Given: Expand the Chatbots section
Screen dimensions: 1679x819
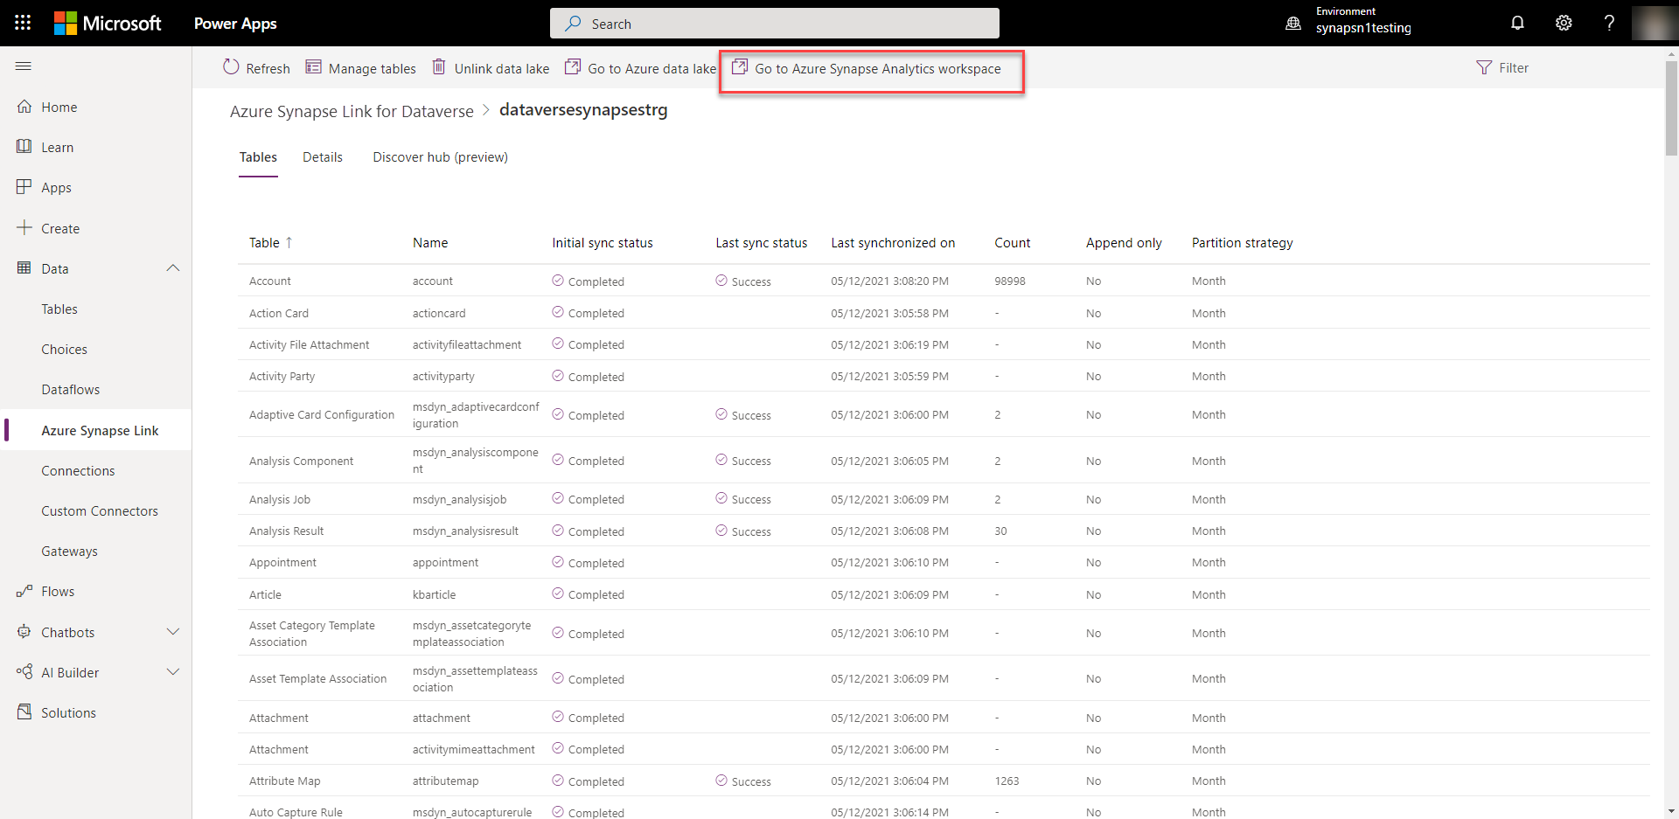Looking at the screenshot, I should tap(172, 631).
